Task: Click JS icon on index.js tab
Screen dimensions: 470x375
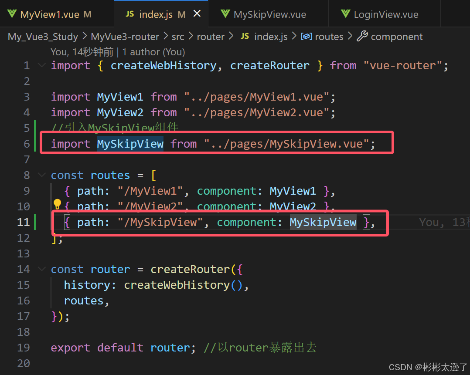Action: [x=129, y=14]
